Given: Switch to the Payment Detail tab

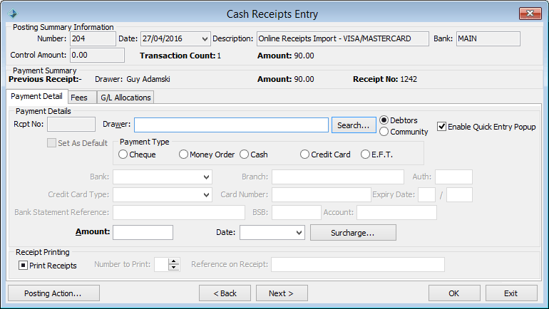Looking at the screenshot, I should click(x=36, y=96).
